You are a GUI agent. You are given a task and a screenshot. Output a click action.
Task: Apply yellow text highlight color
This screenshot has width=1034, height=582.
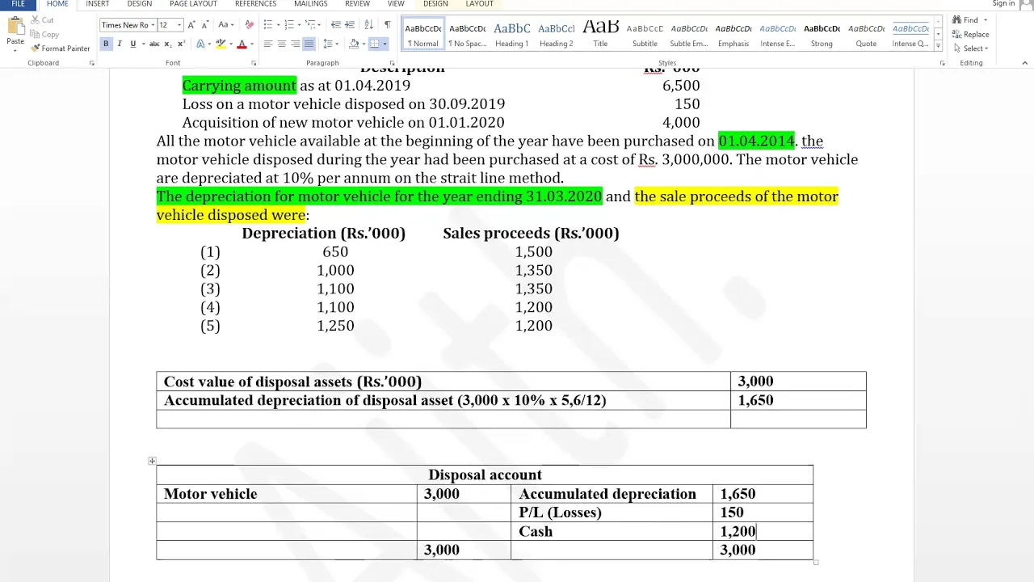pos(221,44)
